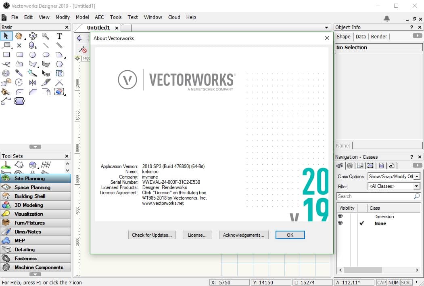Activate the Mirror tool
Image resolution: width=424 pixels, height=286 pixels.
point(33,82)
